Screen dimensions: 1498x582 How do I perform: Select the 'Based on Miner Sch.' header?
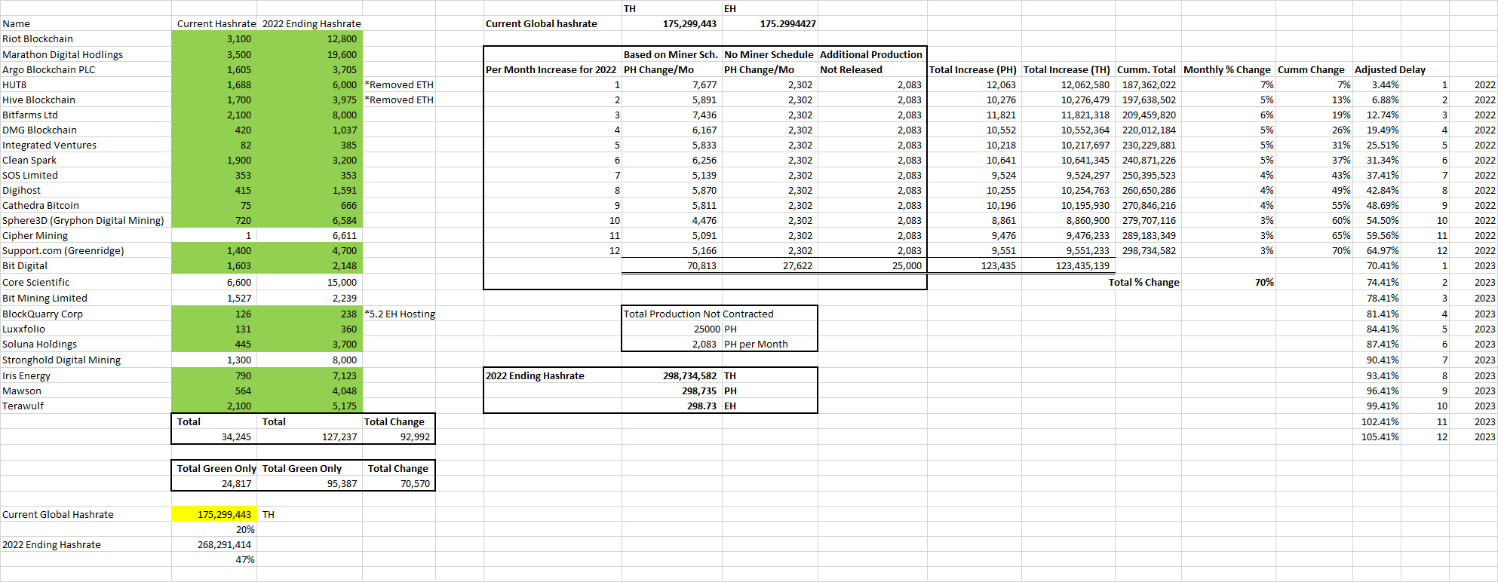click(671, 54)
